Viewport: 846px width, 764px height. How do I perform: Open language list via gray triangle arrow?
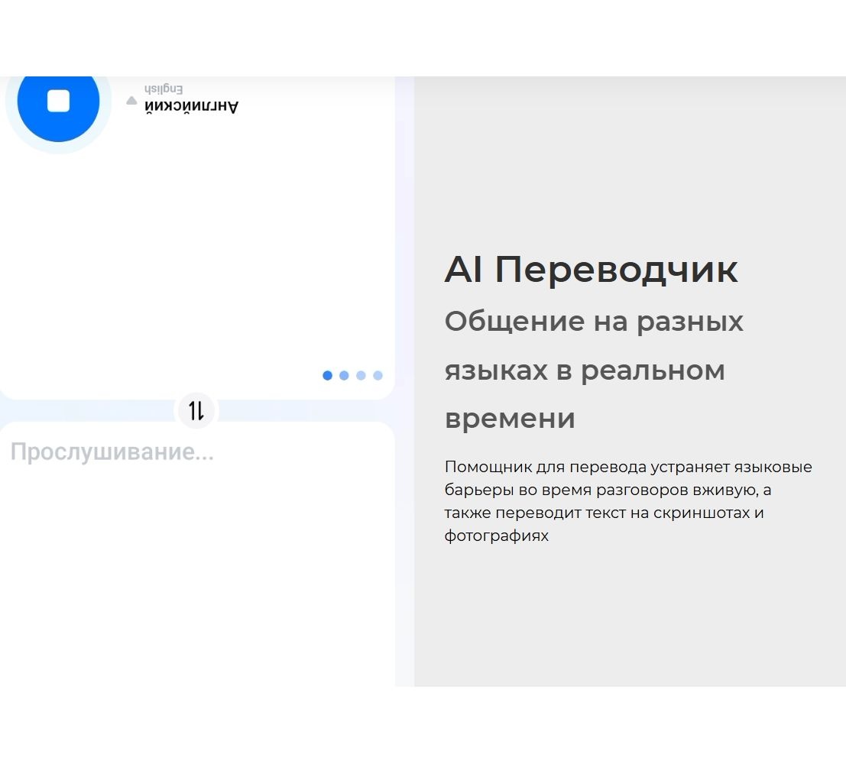pyautogui.click(x=131, y=101)
